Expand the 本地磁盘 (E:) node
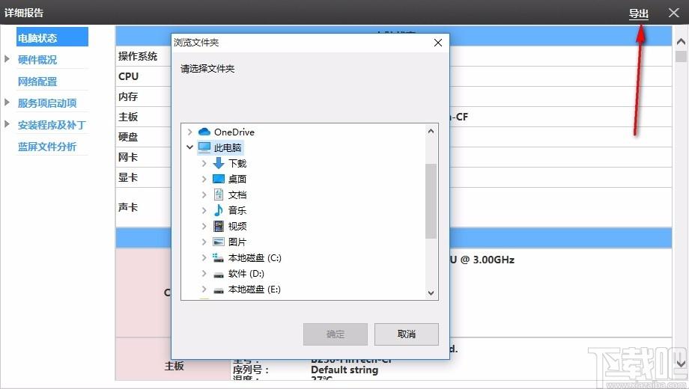Screen dimensions: 689x389 (x=204, y=289)
